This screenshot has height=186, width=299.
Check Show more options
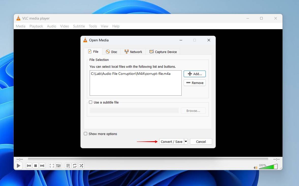pos(85,134)
